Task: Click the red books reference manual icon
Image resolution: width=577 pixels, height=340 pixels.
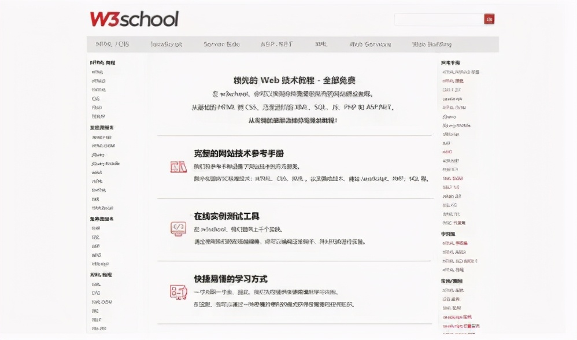Action: 179,167
